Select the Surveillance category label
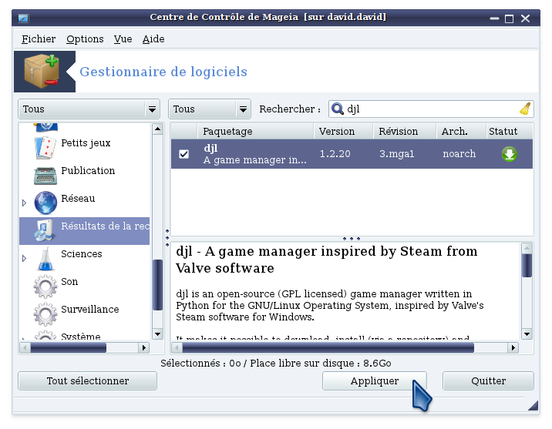Screen dimensions: 552x429 89,310
